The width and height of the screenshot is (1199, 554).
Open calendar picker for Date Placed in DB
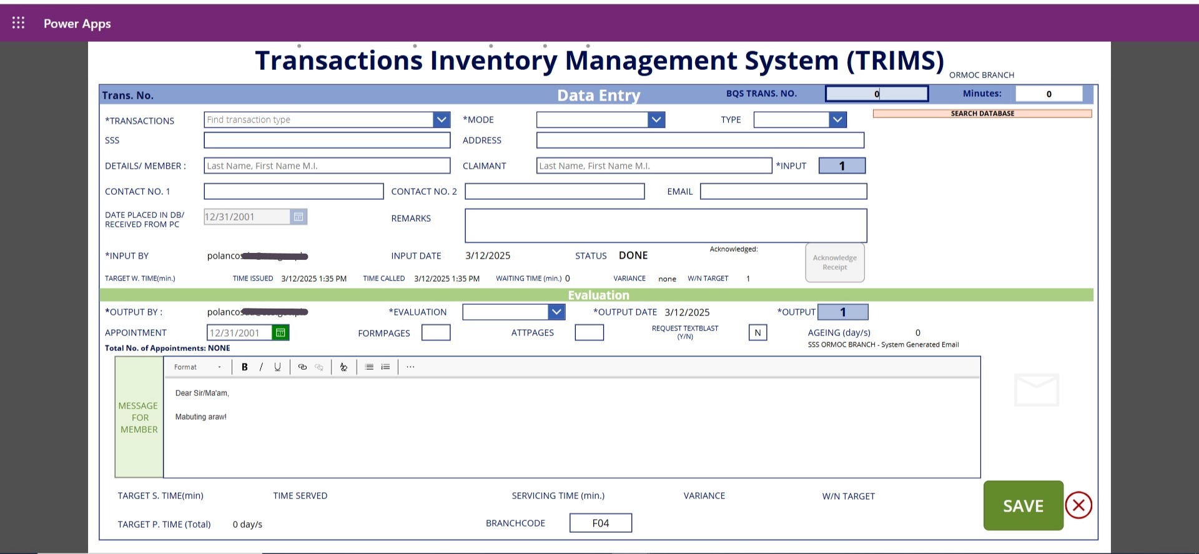pyautogui.click(x=299, y=217)
